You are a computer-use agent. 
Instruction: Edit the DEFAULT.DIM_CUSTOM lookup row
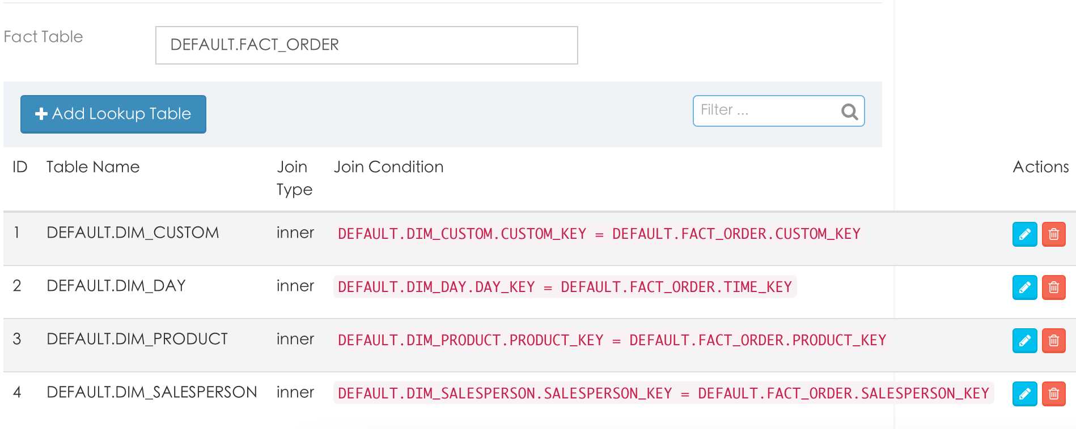coord(1024,234)
